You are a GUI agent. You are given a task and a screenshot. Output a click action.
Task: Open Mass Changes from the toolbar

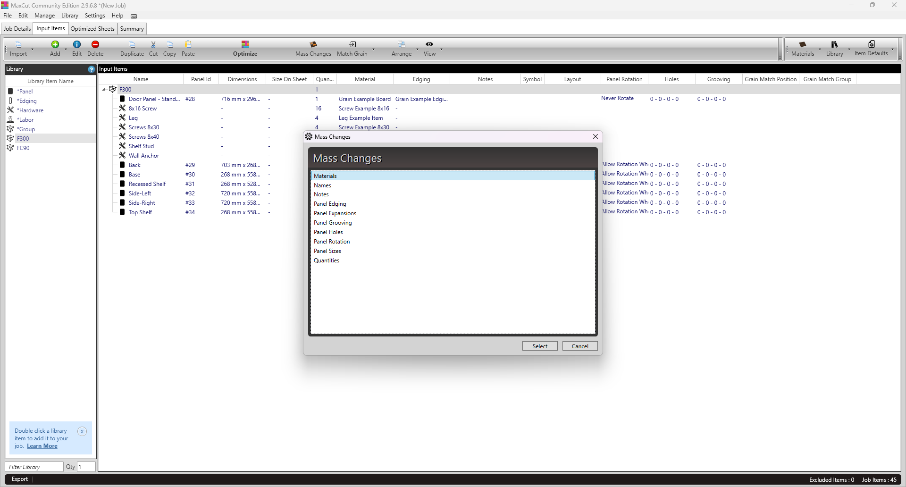coord(313,49)
